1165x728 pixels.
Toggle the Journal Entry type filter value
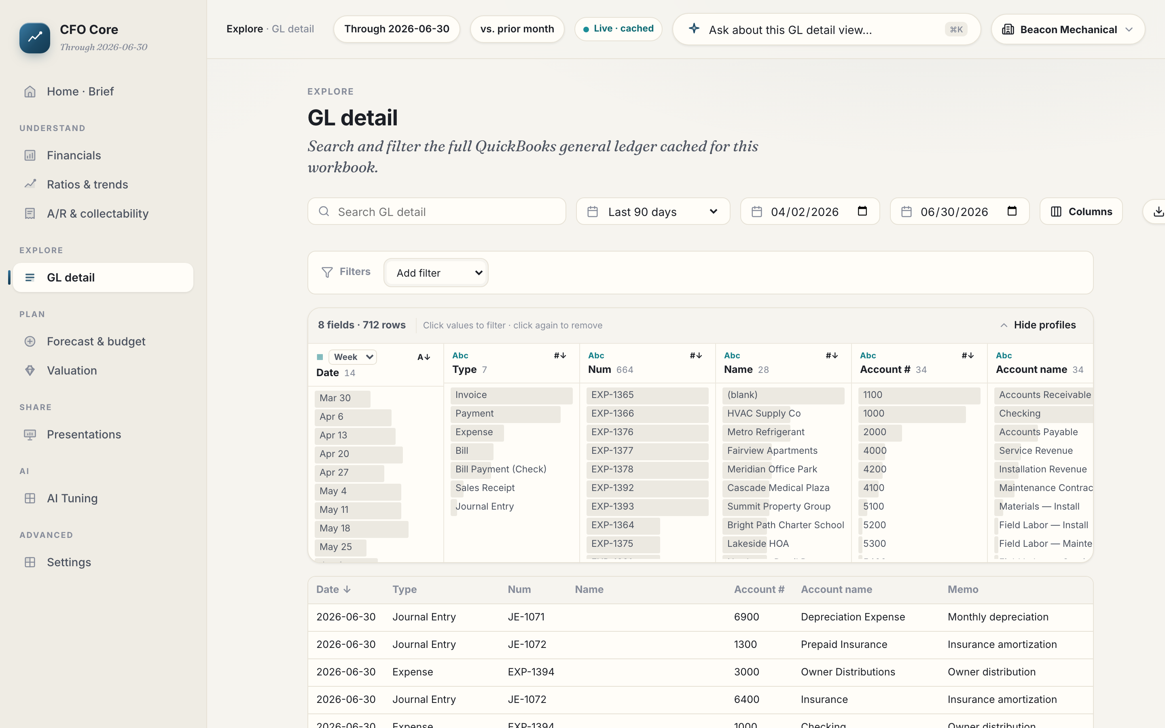[x=511, y=507]
